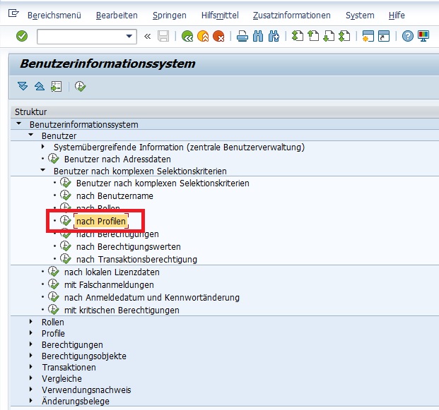The height and width of the screenshot is (410, 439).
Task: Expand the Vergleiche node
Action: (31, 378)
